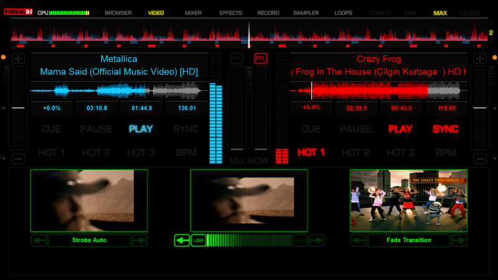Click the MIX NOW button
The width and height of the screenshot is (498, 280).
249,161
